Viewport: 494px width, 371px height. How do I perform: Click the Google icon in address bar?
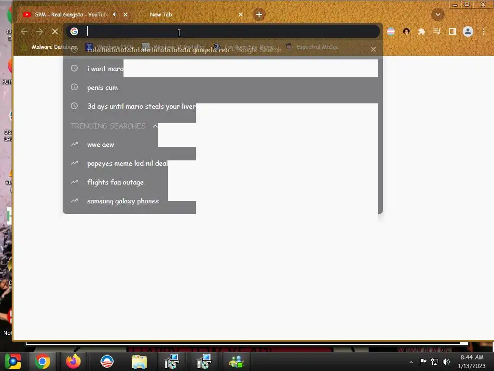coord(74,31)
